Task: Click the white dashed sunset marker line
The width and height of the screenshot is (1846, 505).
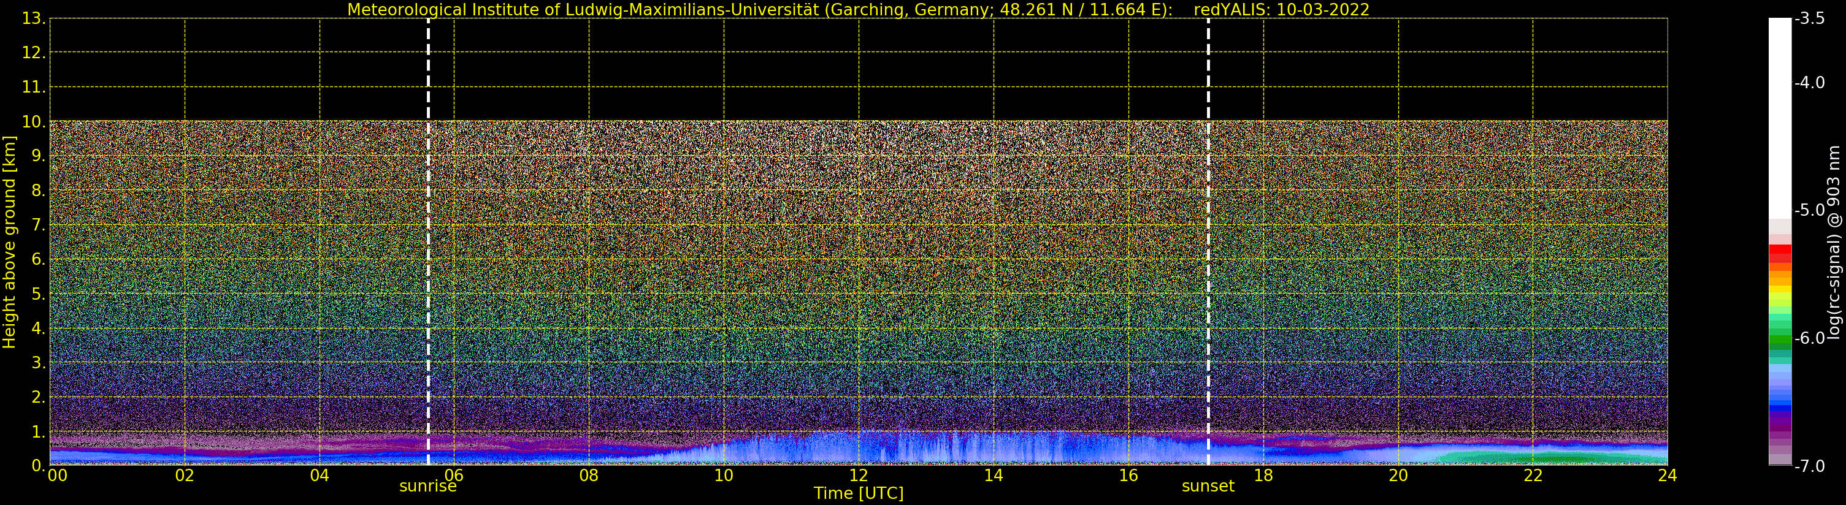Action: 1208,242
